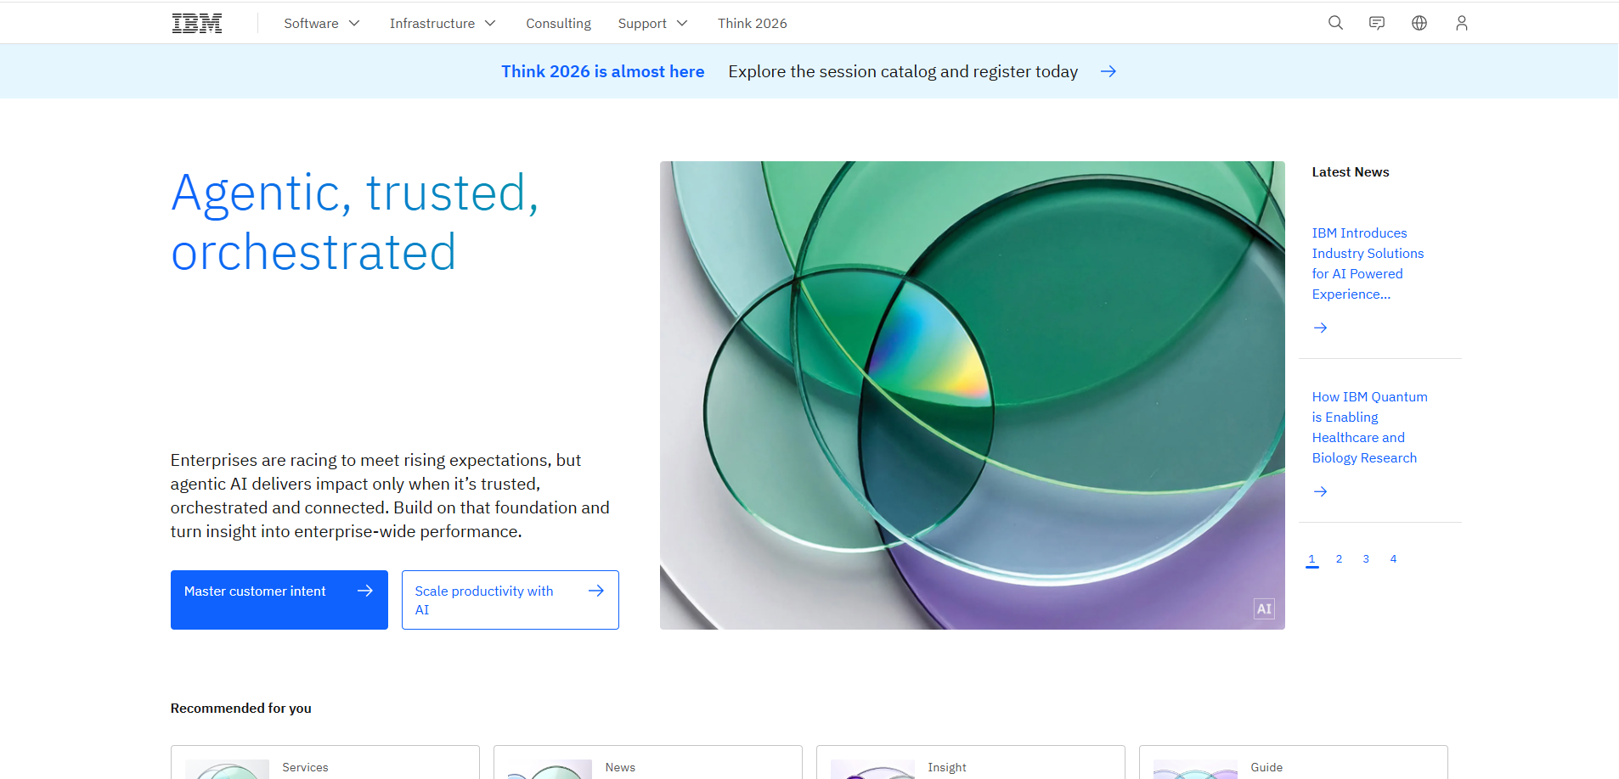
Task: Click the AI badge on the hero image
Action: coord(1264,608)
